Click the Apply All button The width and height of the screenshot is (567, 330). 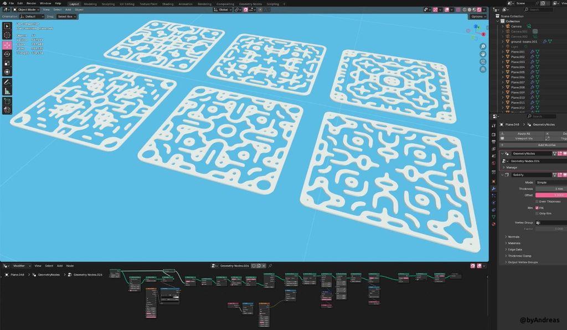(x=523, y=133)
